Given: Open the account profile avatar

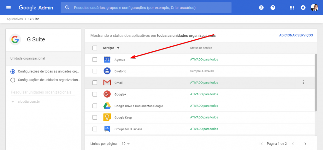Looking at the screenshot, I should pos(314,8).
